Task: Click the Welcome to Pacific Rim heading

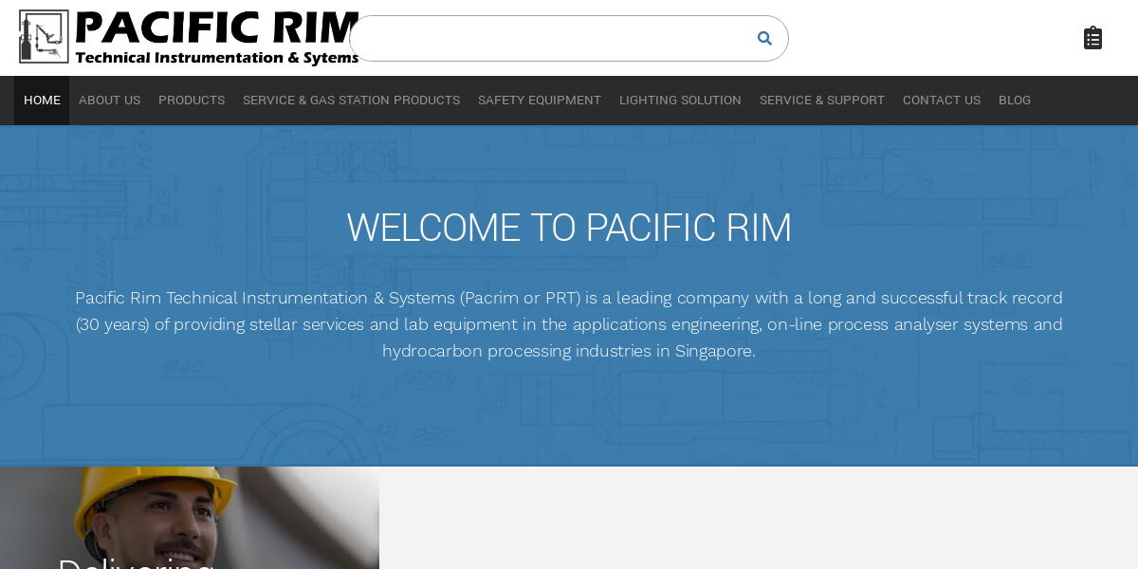Action: [x=569, y=229]
